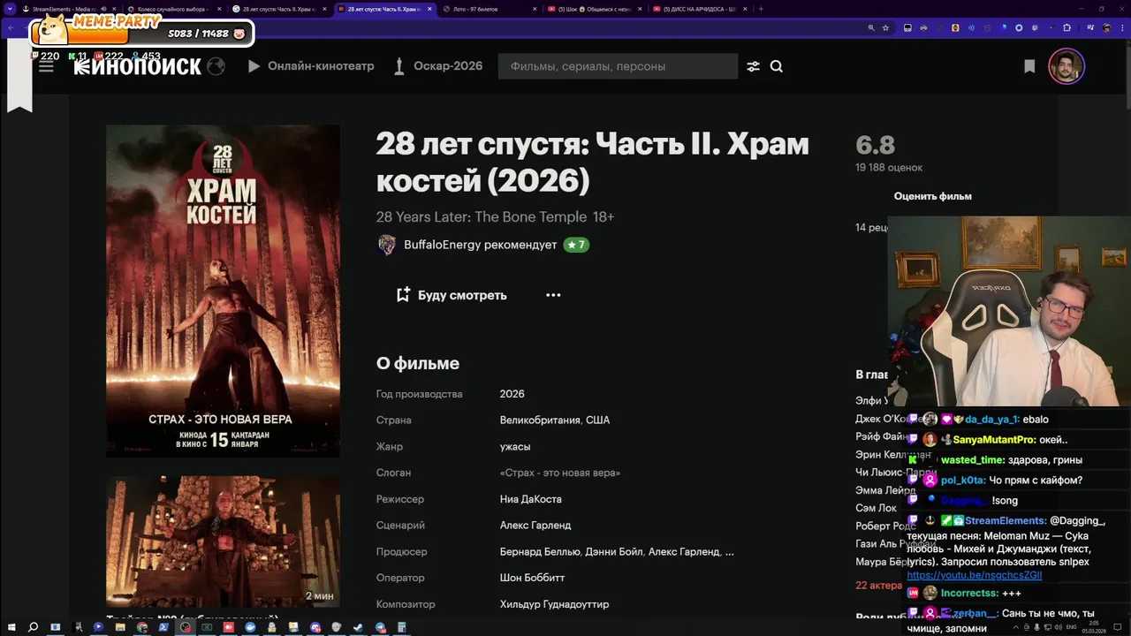
Task: Switch to ДИСС НА АРЧИДОСА tab
Action: (x=698, y=9)
